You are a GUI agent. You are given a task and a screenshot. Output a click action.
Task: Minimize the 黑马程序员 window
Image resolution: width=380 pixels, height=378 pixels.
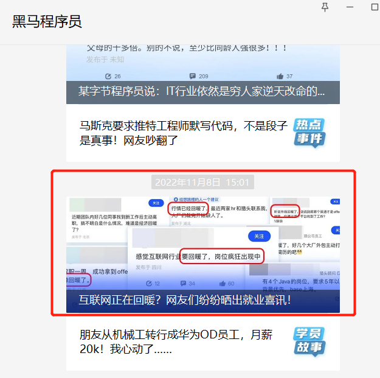(350, 7)
